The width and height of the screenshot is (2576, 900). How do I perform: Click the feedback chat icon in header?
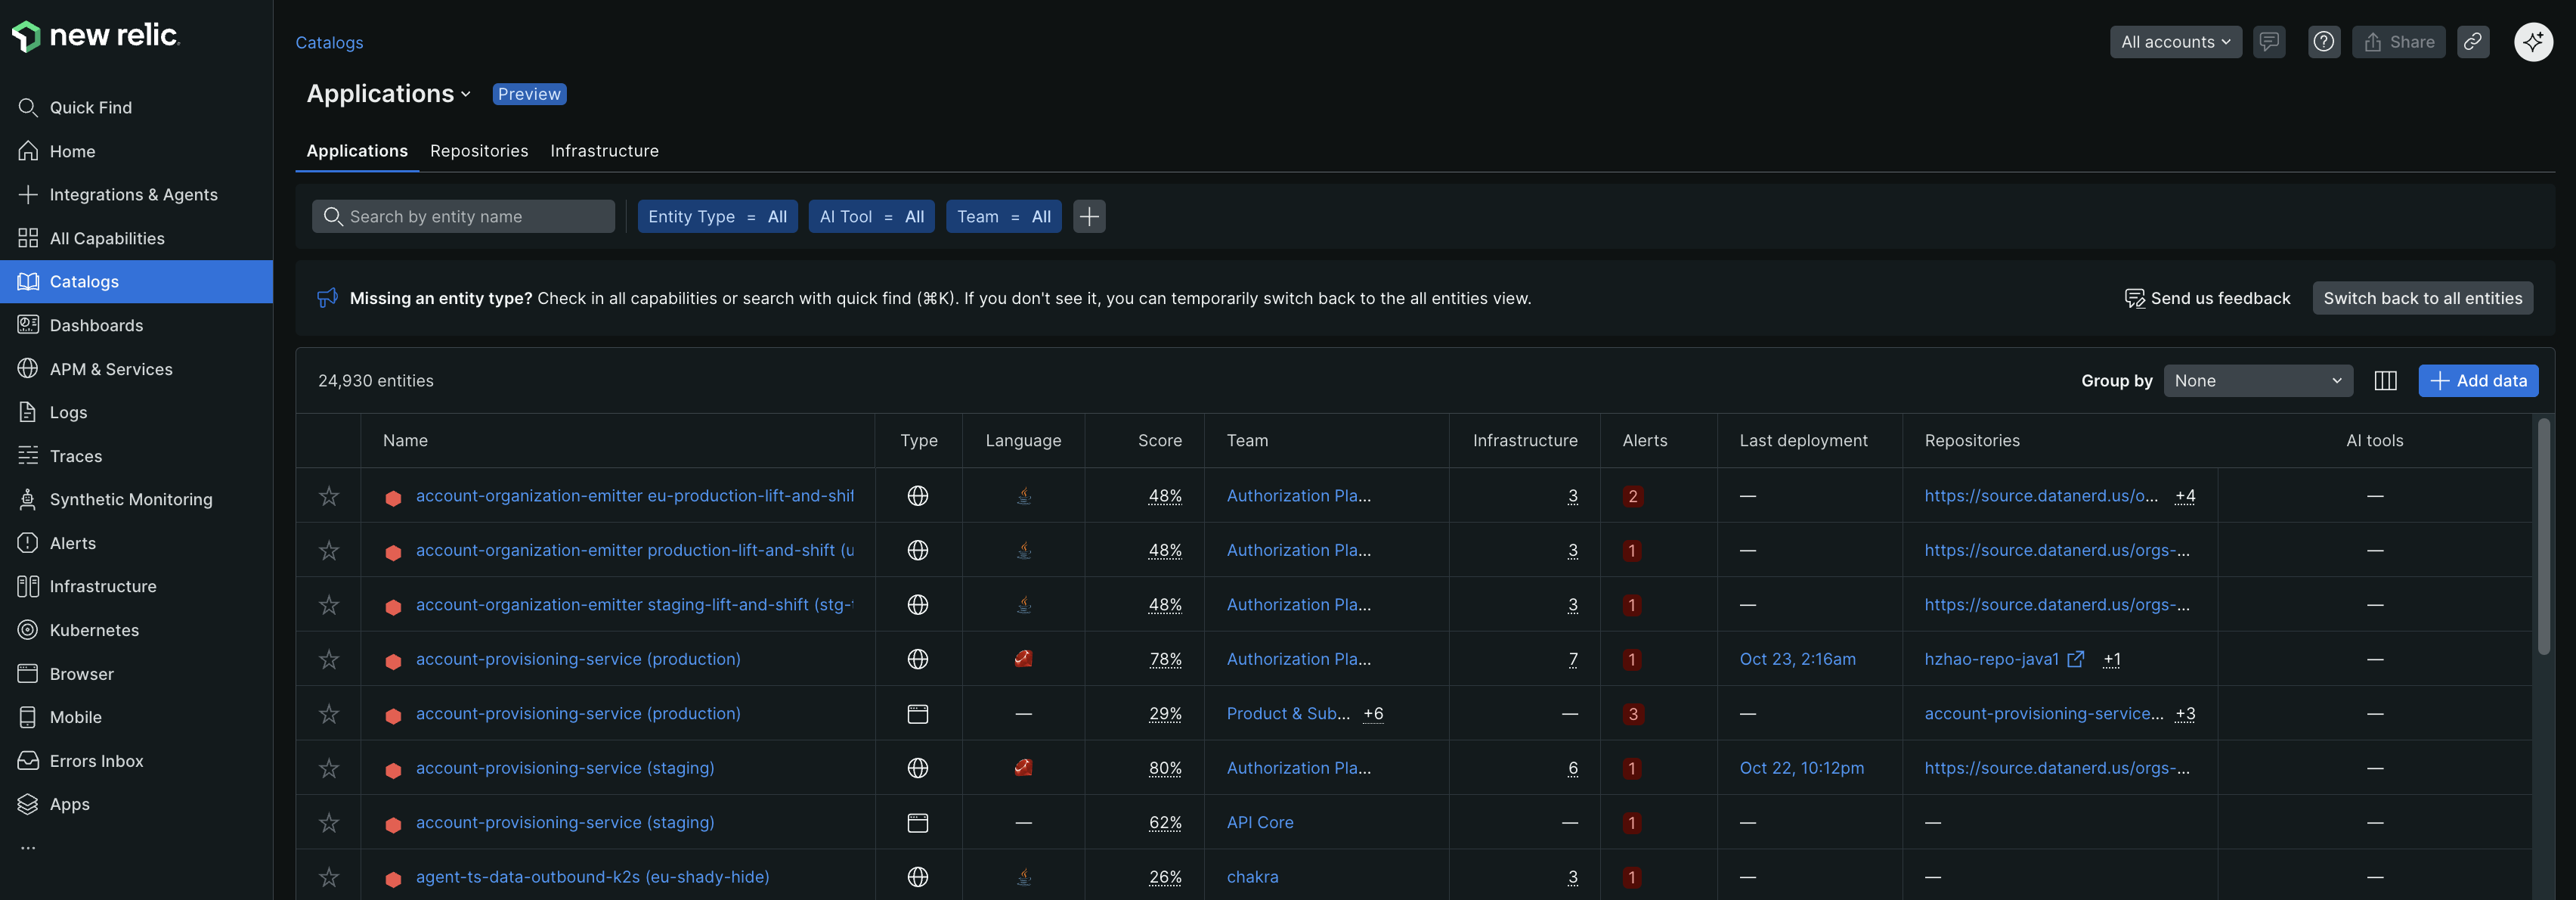[2268, 42]
